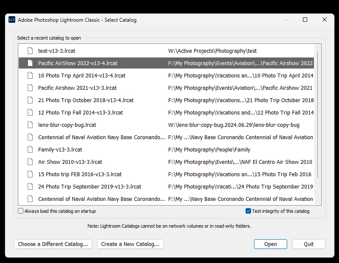Click the Quit button
Image resolution: width=339 pixels, height=263 pixels.
(x=308, y=244)
